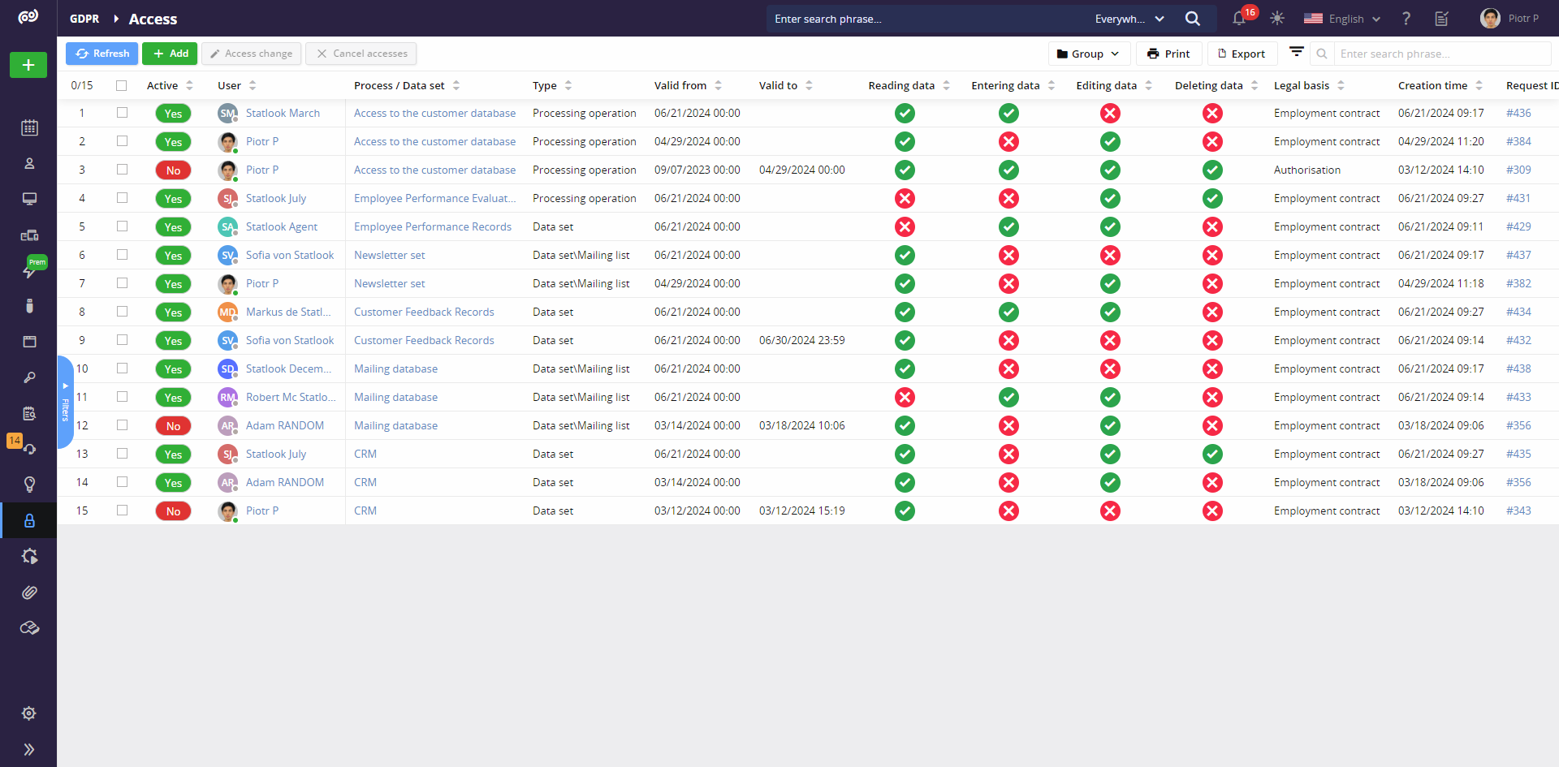This screenshot has height=767, width=1559.
Task: Click the GDPR breadcrumb item
Action: point(84,19)
